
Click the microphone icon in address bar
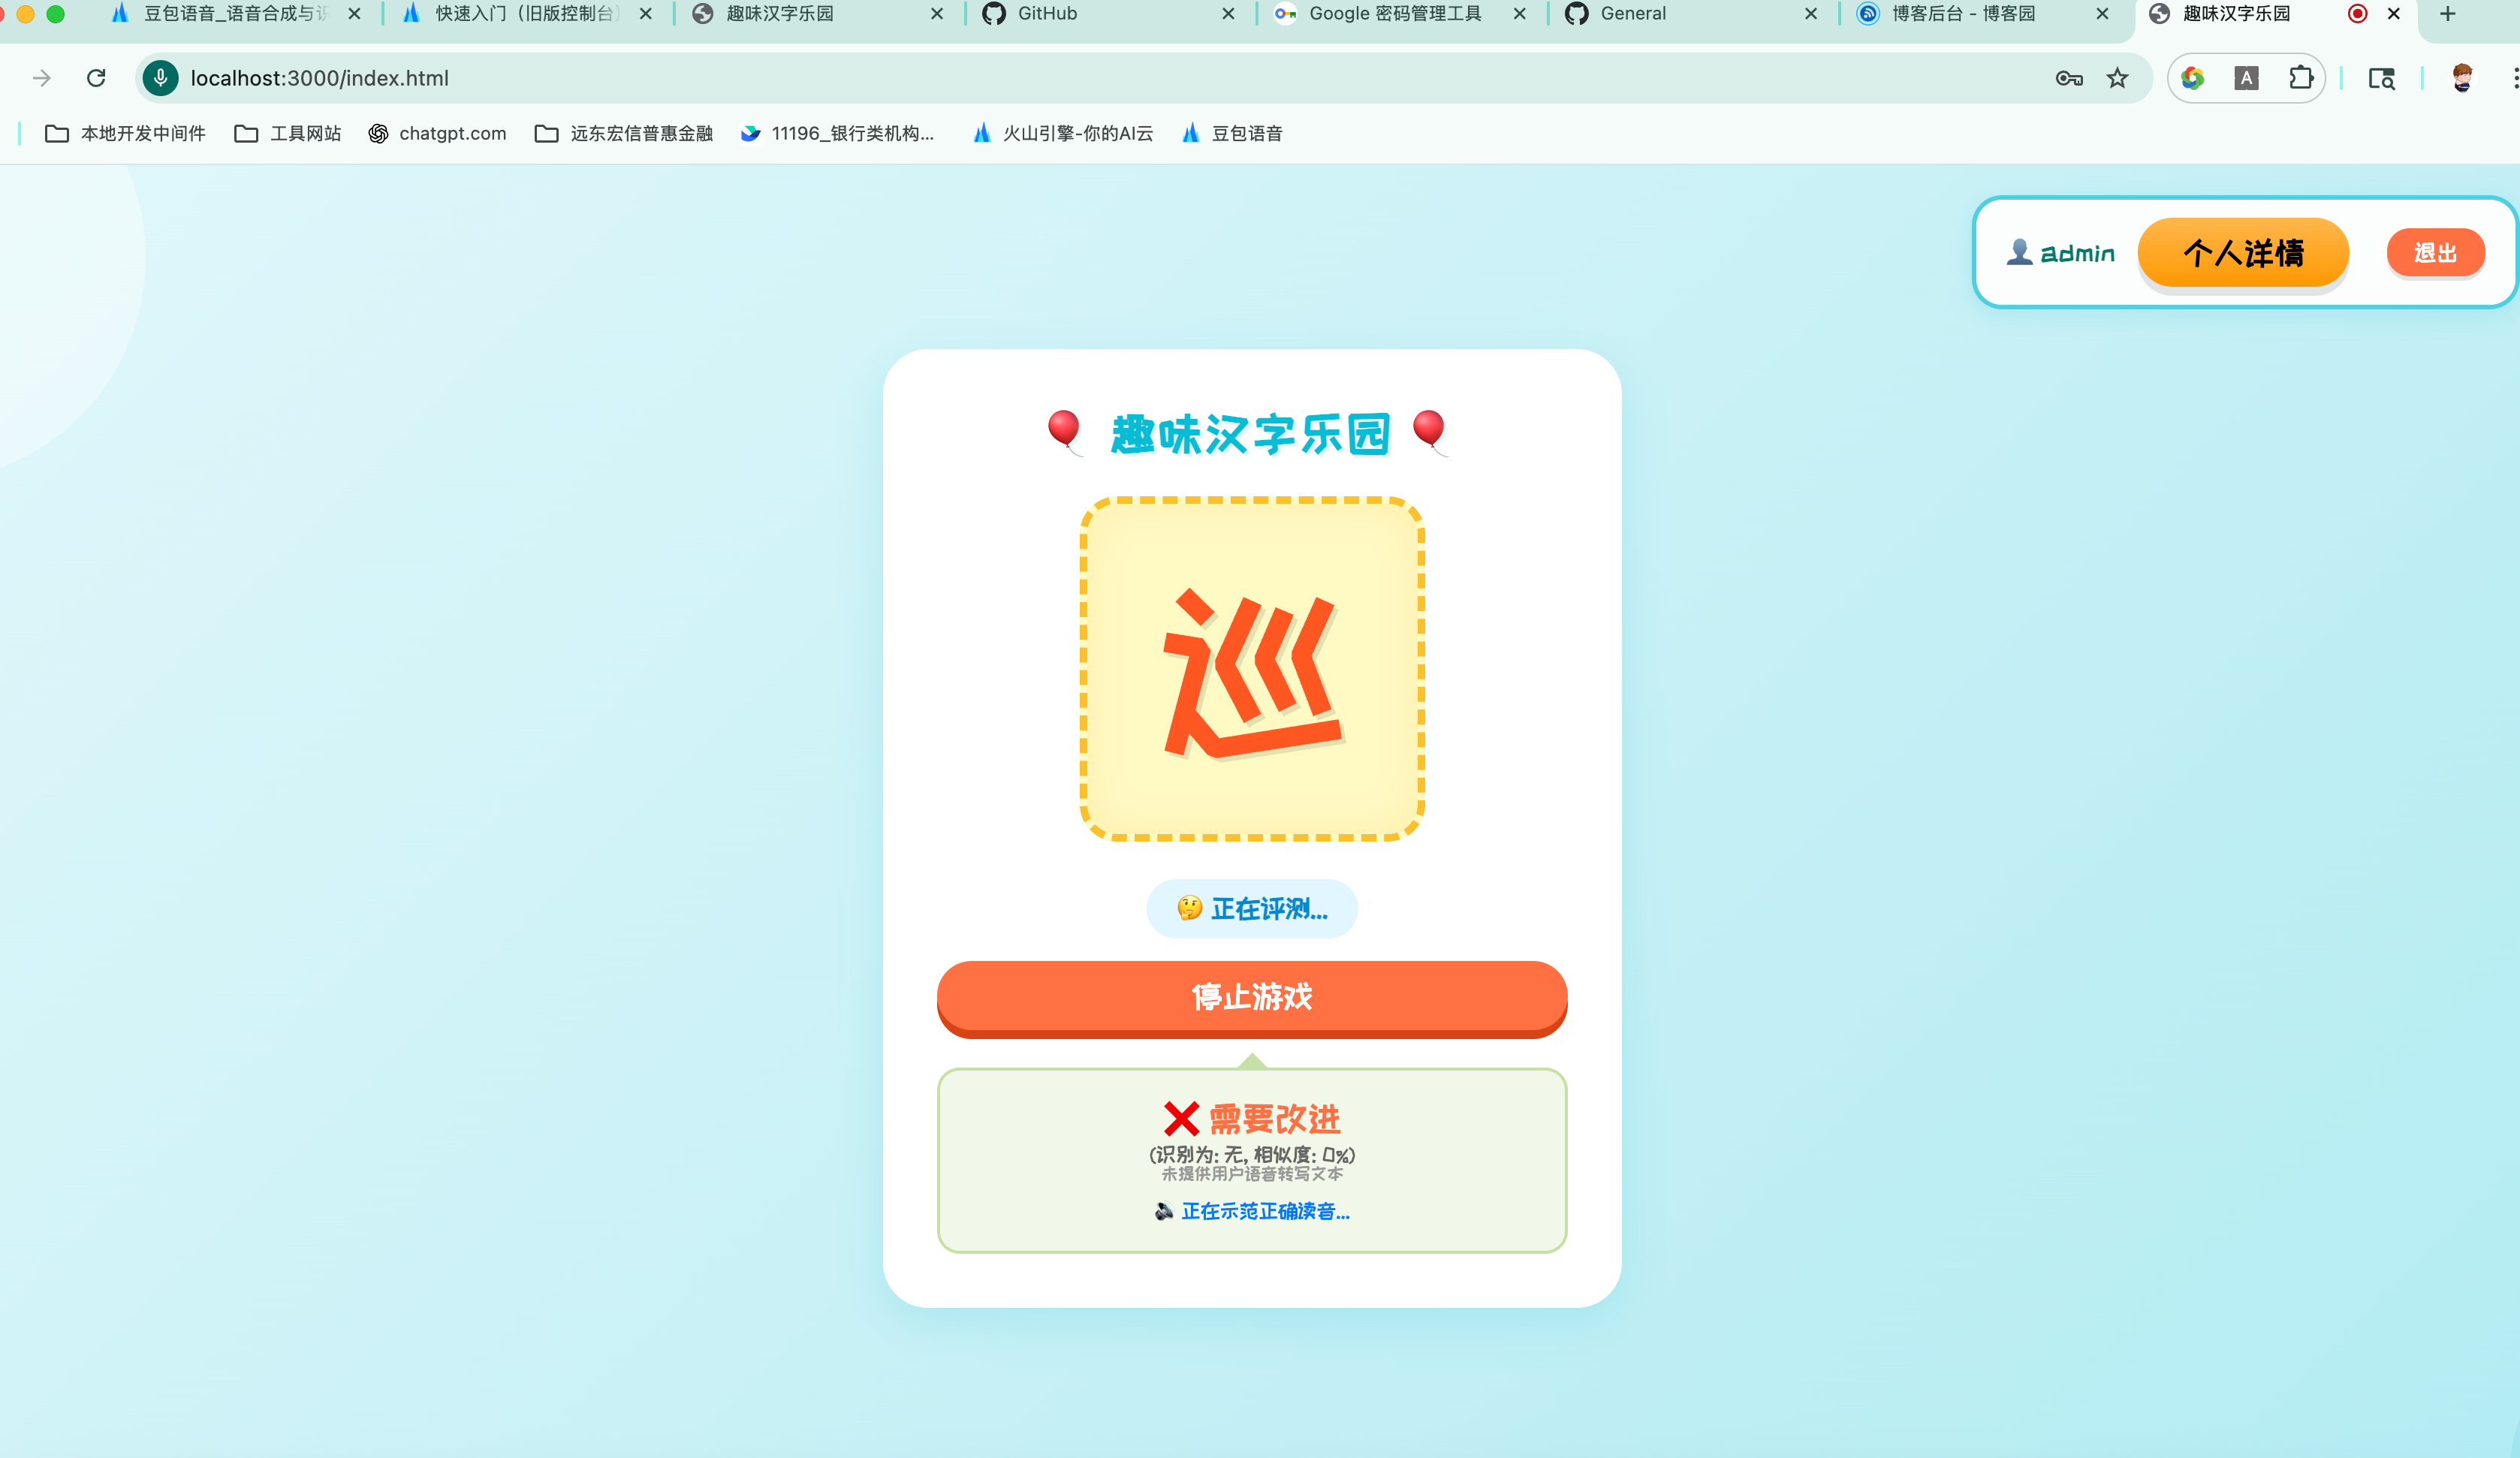click(x=160, y=78)
